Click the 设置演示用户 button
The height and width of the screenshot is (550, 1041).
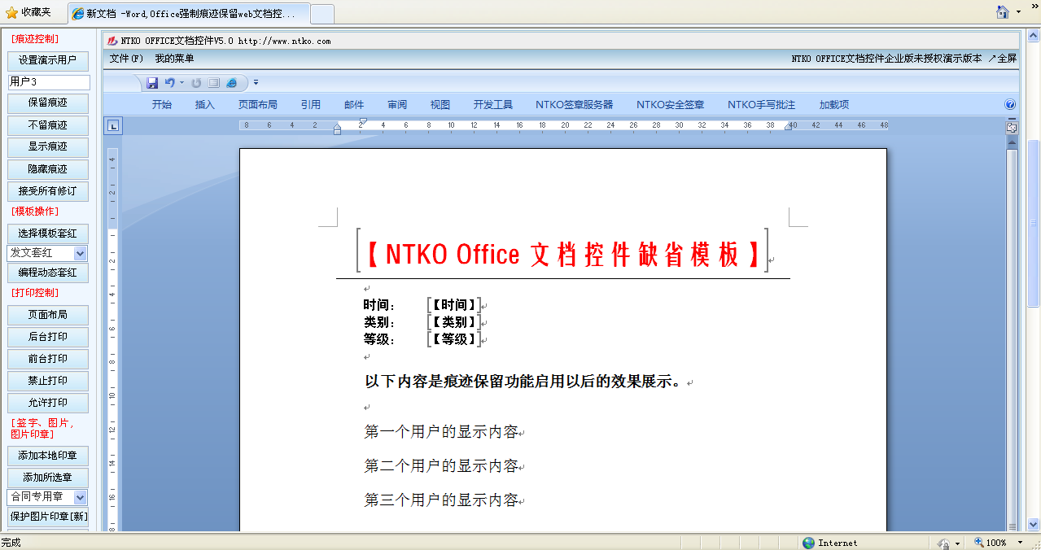[x=48, y=60]
